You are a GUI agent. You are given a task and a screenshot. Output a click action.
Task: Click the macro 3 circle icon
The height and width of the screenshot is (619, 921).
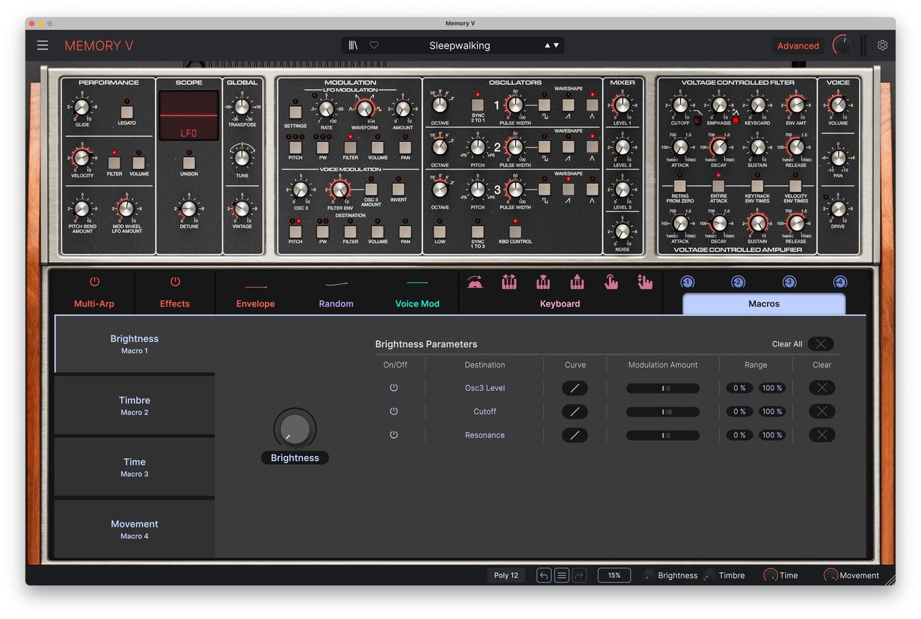[x=790, y=282]
